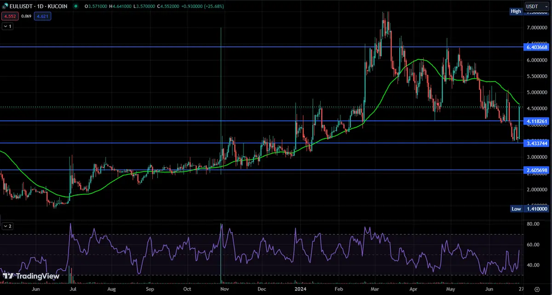552x295 pixels.
Task: Click the 40.00 RSI axis label
Action: [x=533, y=265]
